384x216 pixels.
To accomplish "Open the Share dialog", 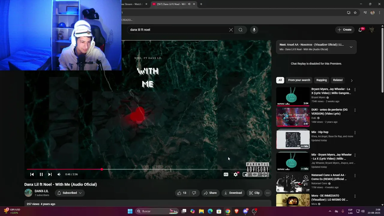I will tap(210, 193).
